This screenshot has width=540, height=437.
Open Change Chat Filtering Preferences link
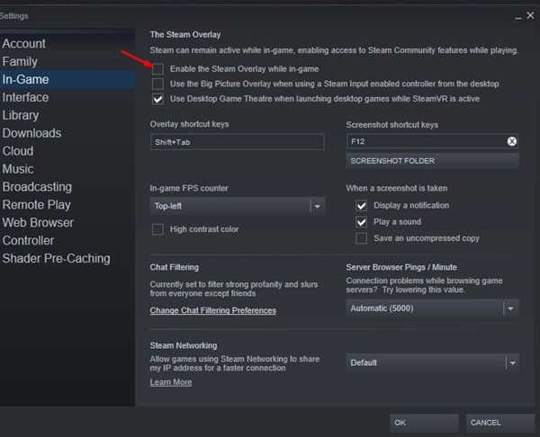click(213, 311)
